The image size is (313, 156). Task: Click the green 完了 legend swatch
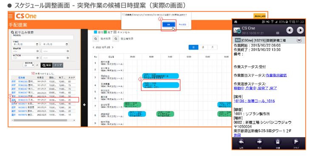pos(105,32)
